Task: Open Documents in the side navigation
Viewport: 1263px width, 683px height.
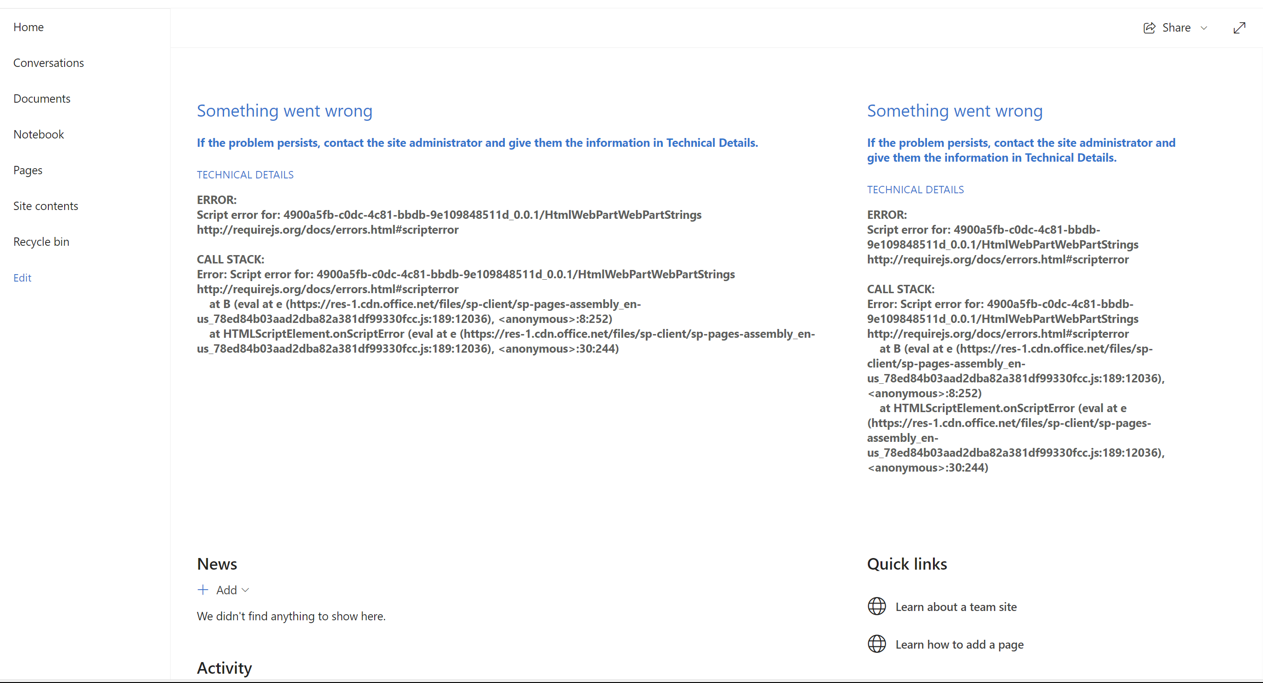Action: (x=42, y=99)
